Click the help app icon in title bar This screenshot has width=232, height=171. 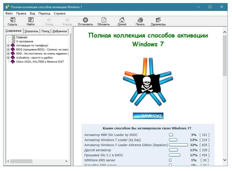point(7,7)
